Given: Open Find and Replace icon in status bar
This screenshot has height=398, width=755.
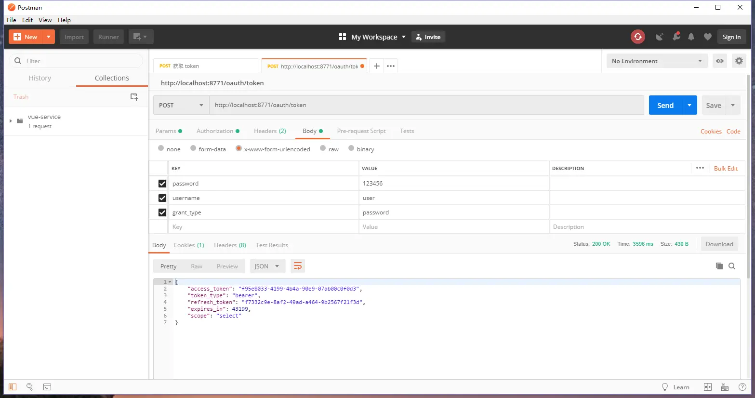Looking at the screenshot, I should [x=29, y=387].
